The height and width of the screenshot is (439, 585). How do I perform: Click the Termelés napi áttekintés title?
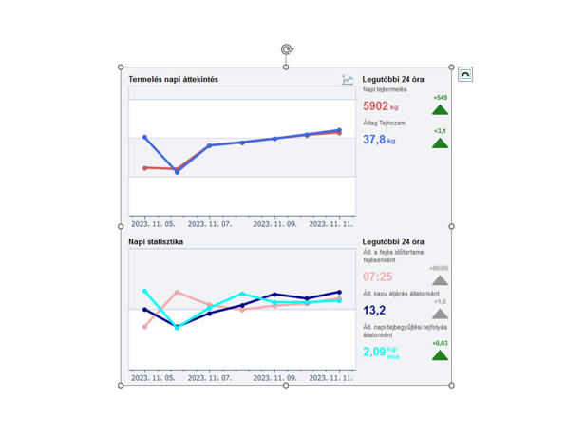click(x=174, y=80)
